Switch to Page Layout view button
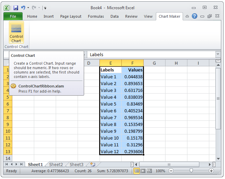 [143, 171]
